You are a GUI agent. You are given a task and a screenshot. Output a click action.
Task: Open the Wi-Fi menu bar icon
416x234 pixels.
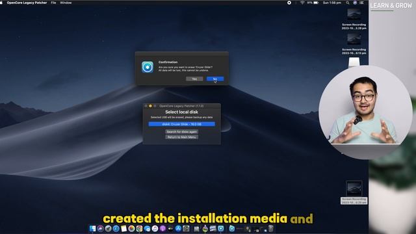coord(302,3)
